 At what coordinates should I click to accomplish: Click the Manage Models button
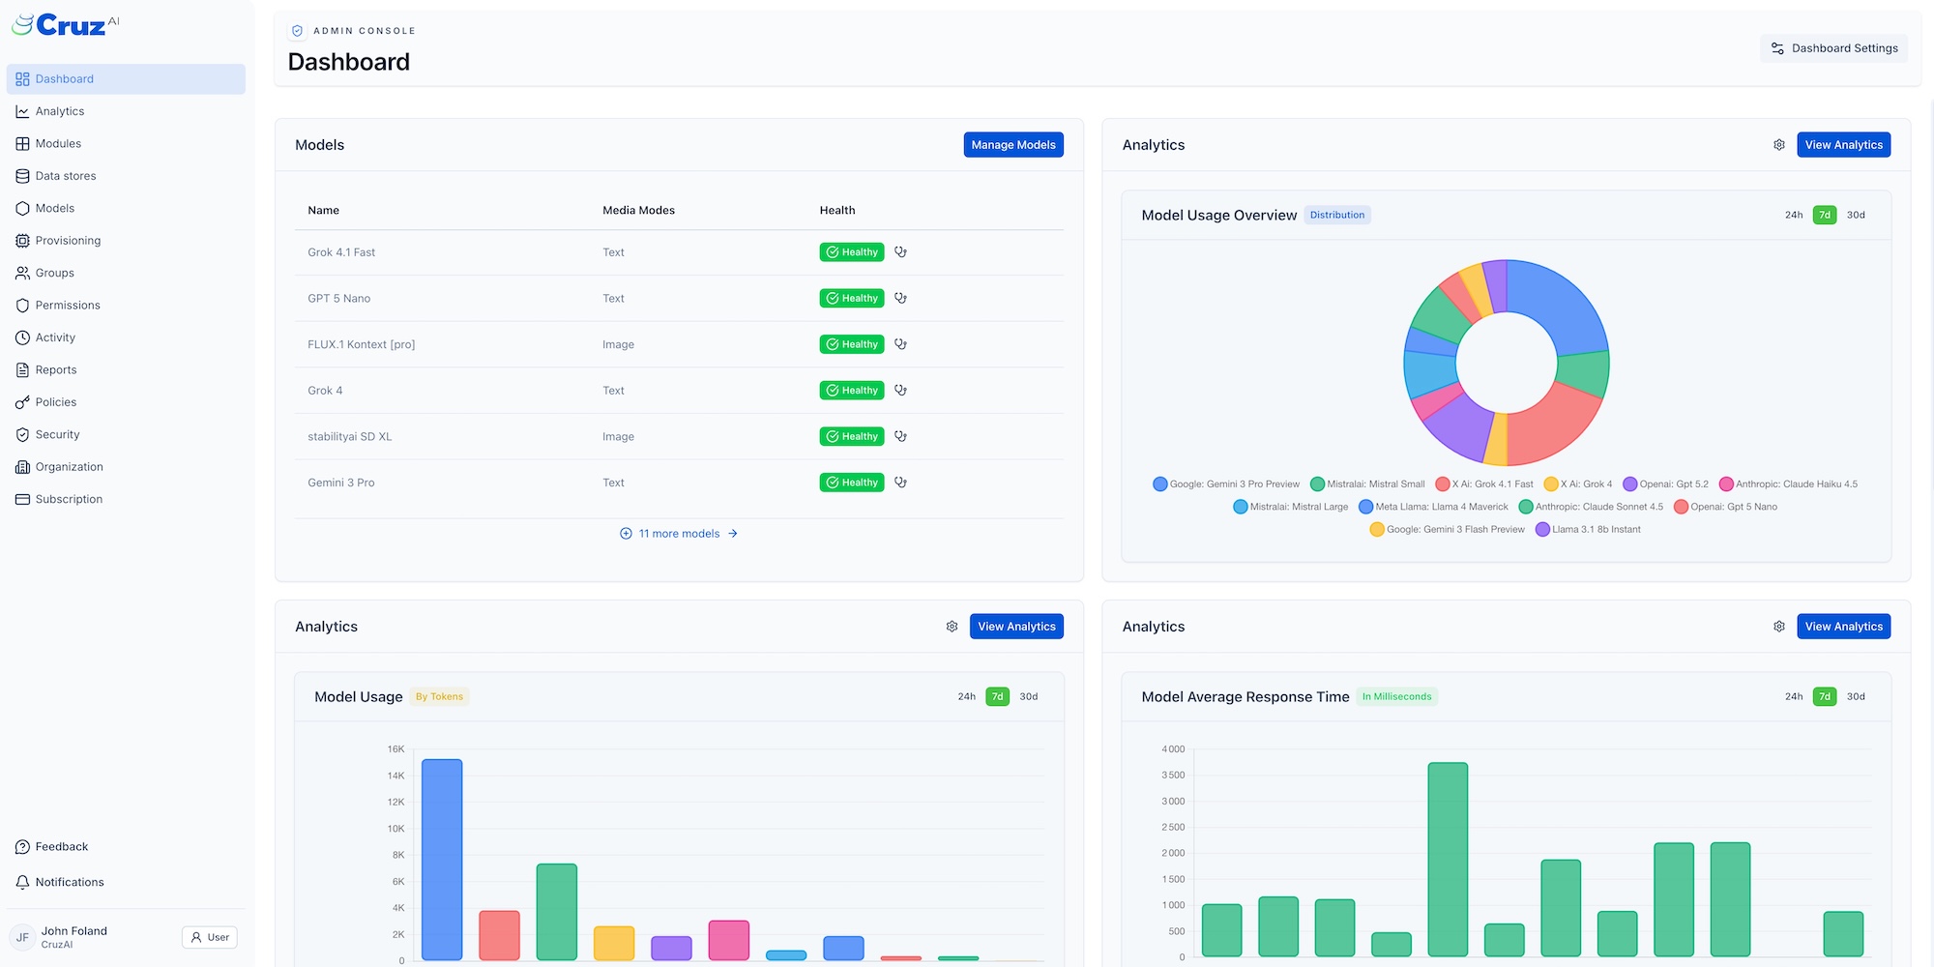pos(1012,144)
